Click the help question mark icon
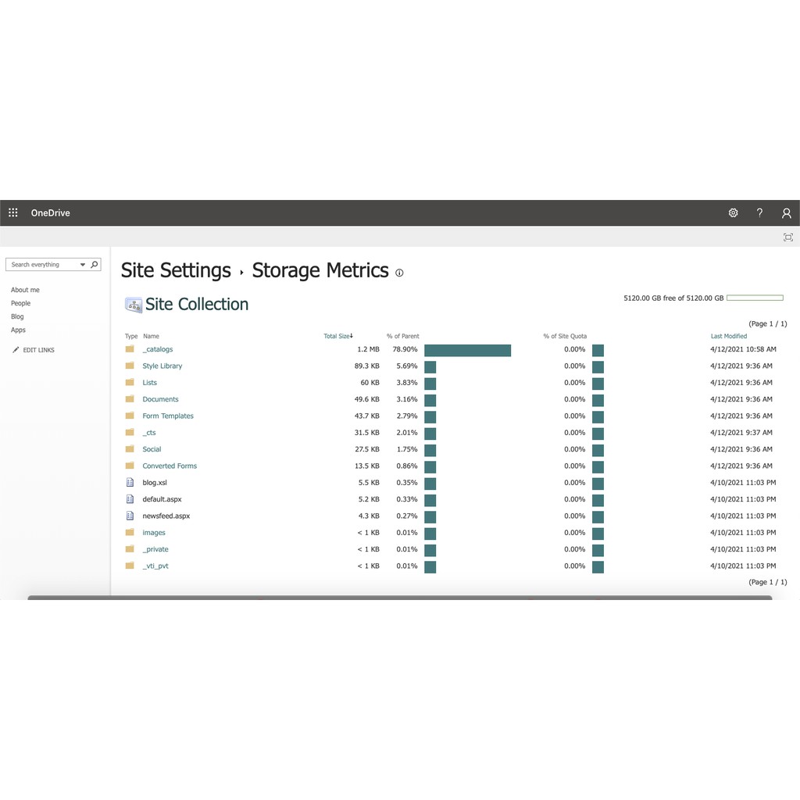This screenshot has height=800, width=800. coord(759,212)
